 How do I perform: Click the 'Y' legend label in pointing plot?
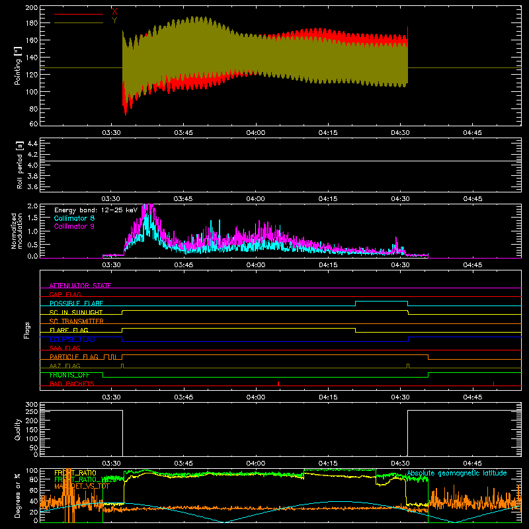pyautogui.click(x=114, y=20)
